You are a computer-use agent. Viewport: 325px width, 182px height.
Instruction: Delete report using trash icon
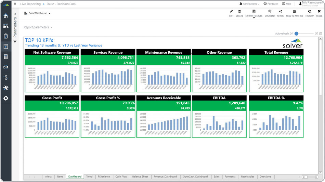pyautogui.click(x=239, y=12)
